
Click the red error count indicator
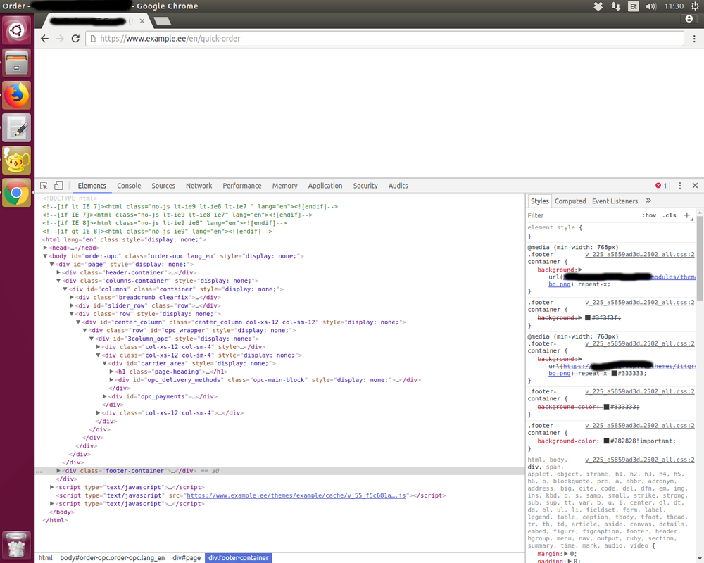click(661, 186)
